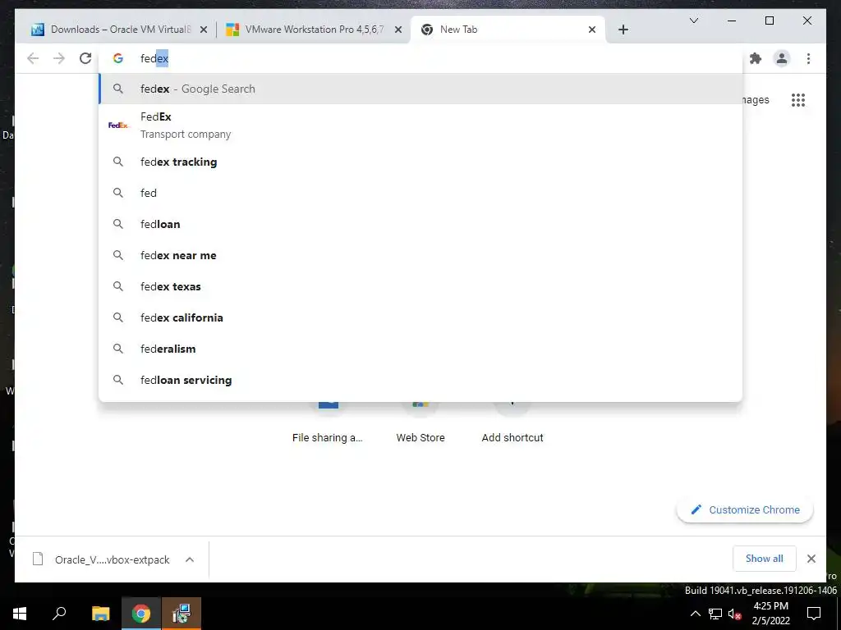Select the New Tab tab
This screenshot has height=630, width=841.
[x=508, y=30]
